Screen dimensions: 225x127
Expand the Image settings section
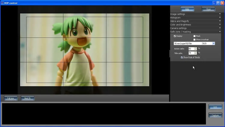[x=196, y=14]
